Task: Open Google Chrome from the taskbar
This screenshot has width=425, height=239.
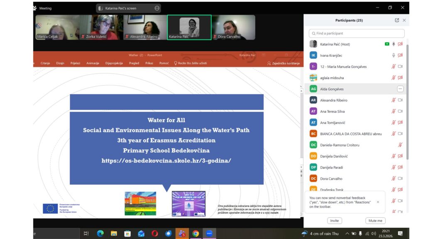Action: (195, 234)
